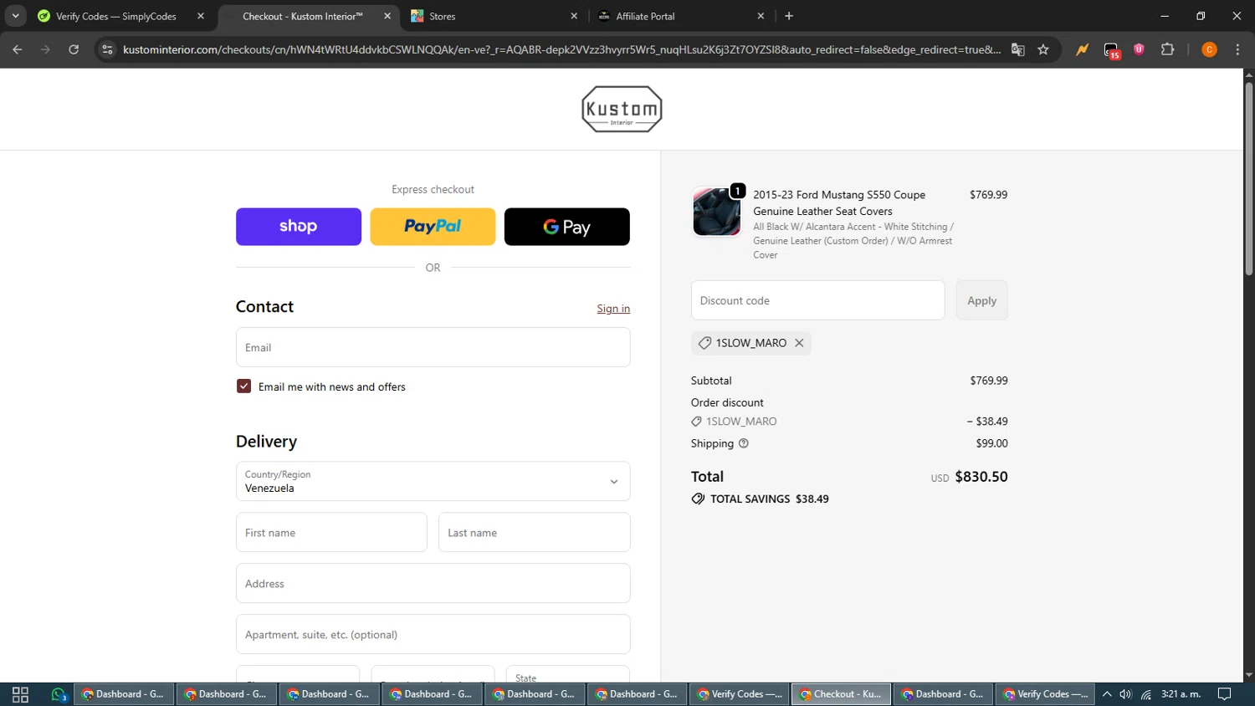
Task: Focus the Email input field
Action: coord(433,347)
